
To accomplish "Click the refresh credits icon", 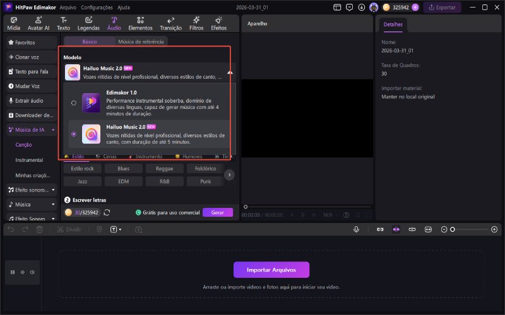I will pyautogui.click(x=107, y=213).
